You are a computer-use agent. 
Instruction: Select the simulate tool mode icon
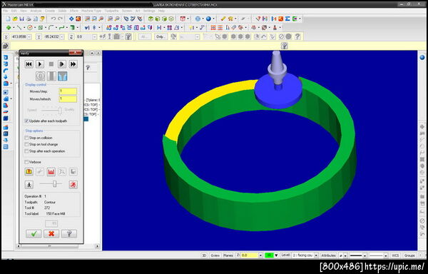pos(51,76)
